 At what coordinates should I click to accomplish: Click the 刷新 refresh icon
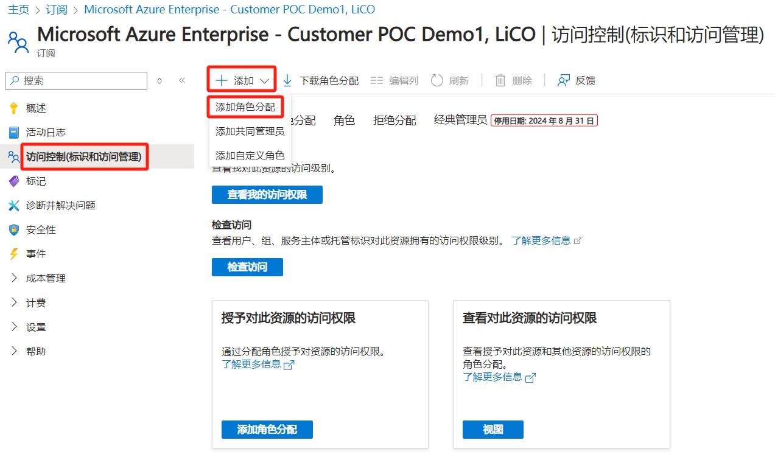(x=437, y=80)
